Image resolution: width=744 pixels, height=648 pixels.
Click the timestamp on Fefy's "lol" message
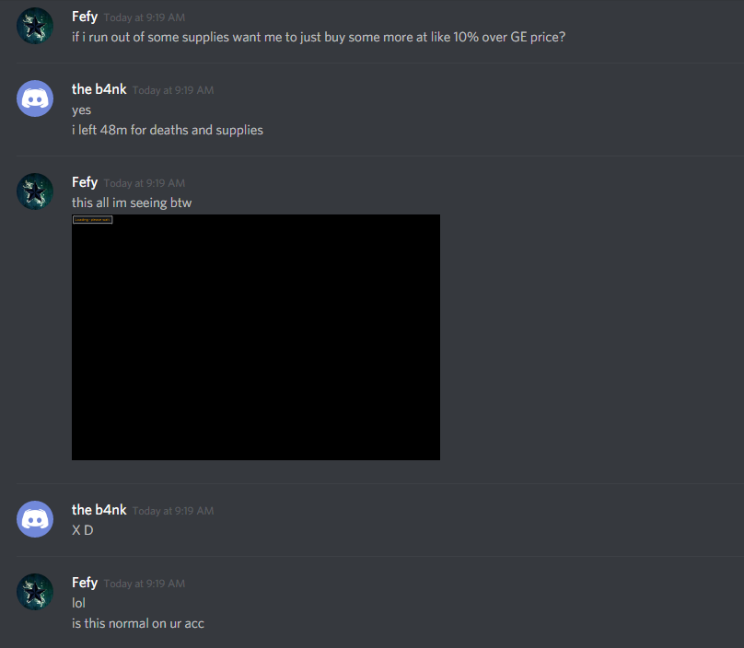pyautogui.click(x=145, y=584)
